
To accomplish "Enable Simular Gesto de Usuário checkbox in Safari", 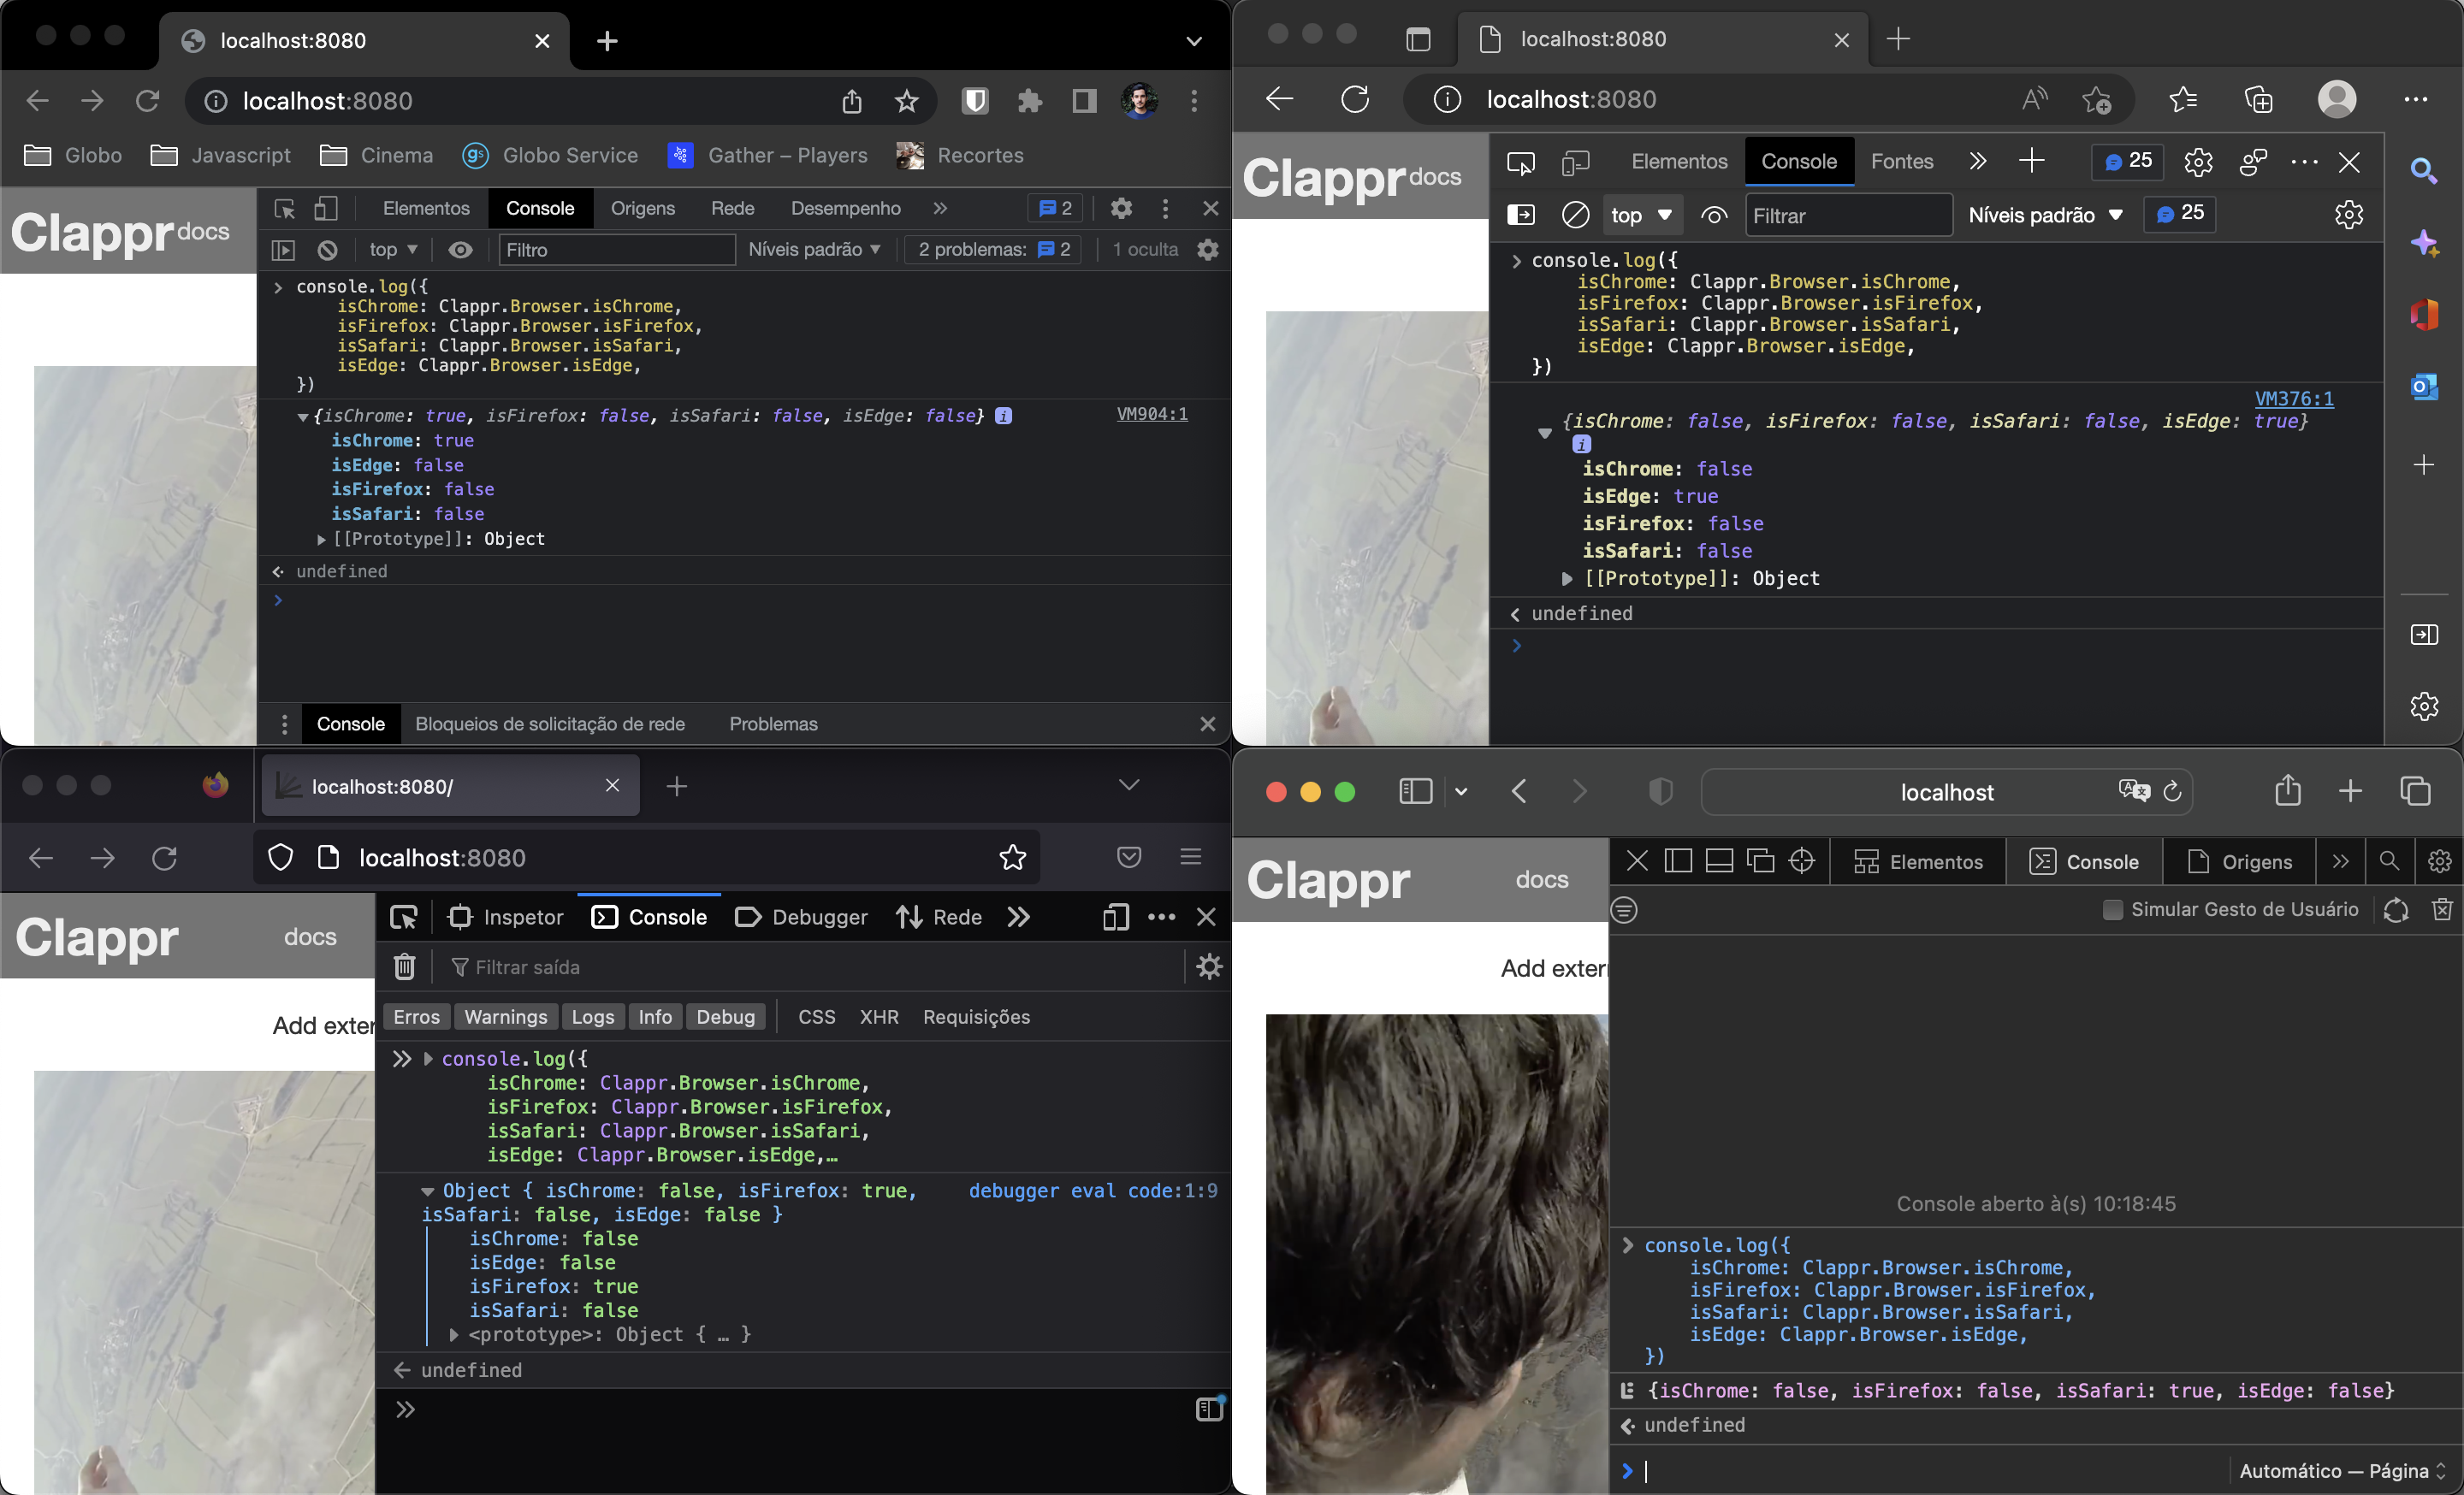I will (2112, 909).
